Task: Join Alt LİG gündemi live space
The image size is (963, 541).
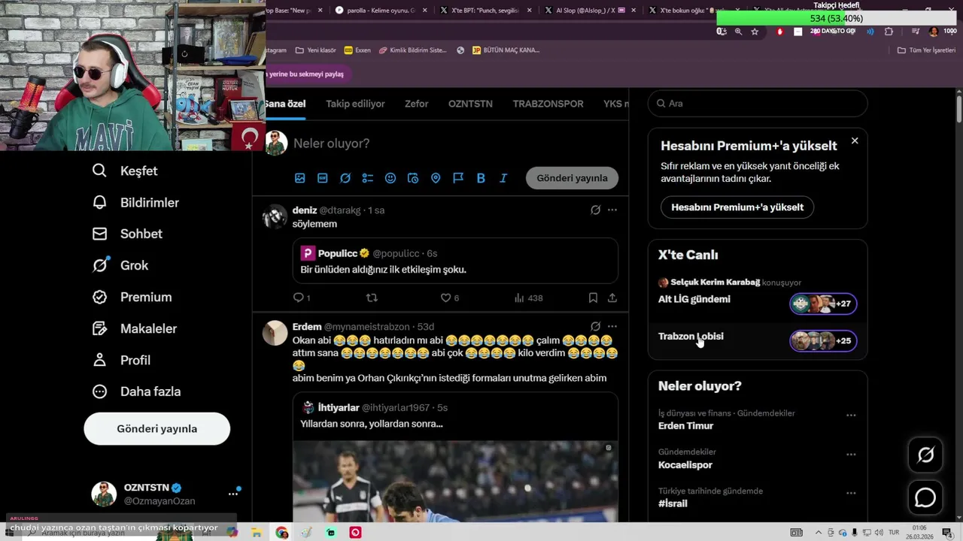Action: [x=757, y=300]
